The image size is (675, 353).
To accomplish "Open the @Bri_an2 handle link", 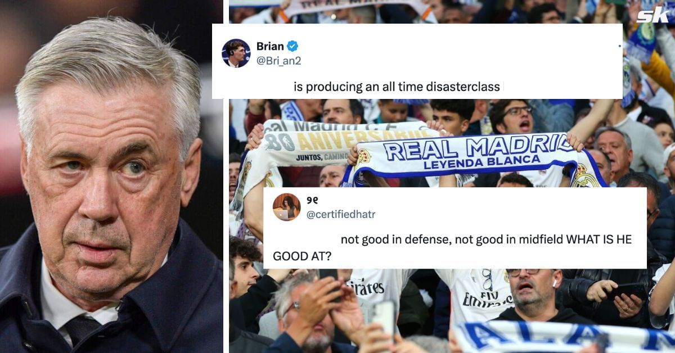I will 278,61.
